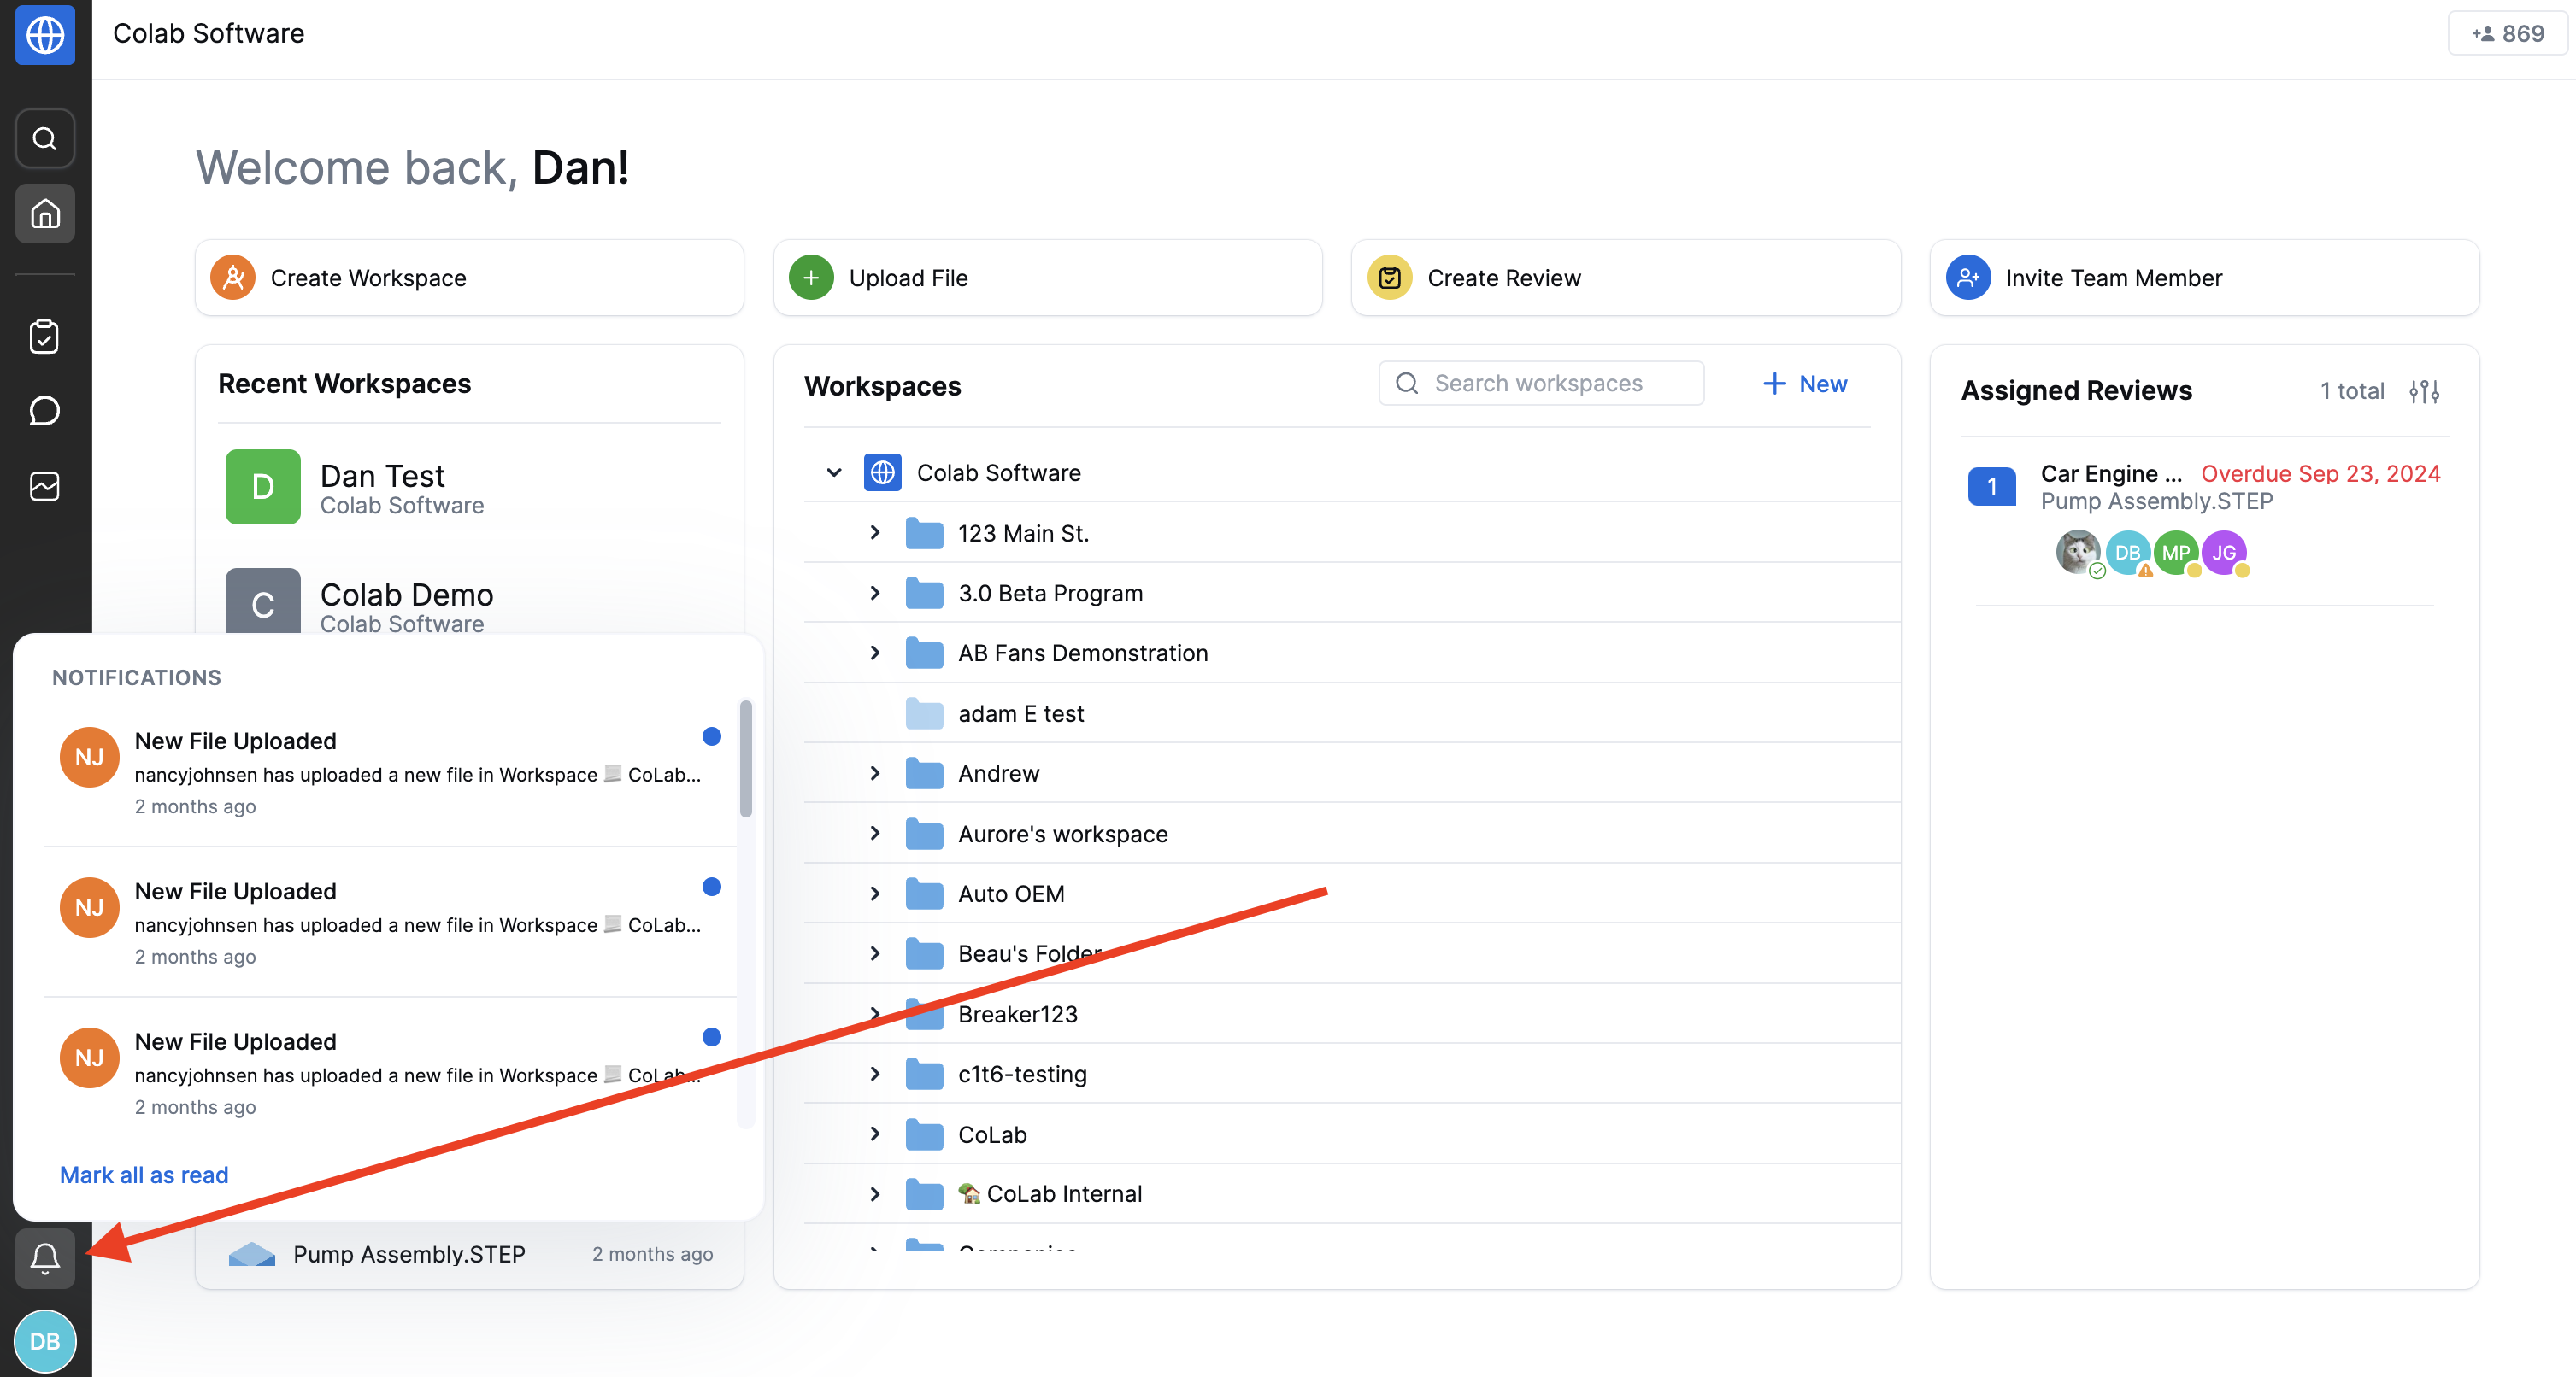2576x1377 pixels.
Task: Click Mark all as read link
Action: (144, 1175)
